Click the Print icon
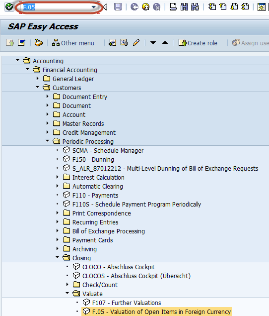The image size is (269, 316). (x=173, y=7)
